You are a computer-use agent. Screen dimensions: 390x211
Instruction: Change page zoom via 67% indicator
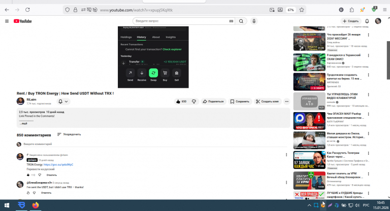[x=290, y=10]
